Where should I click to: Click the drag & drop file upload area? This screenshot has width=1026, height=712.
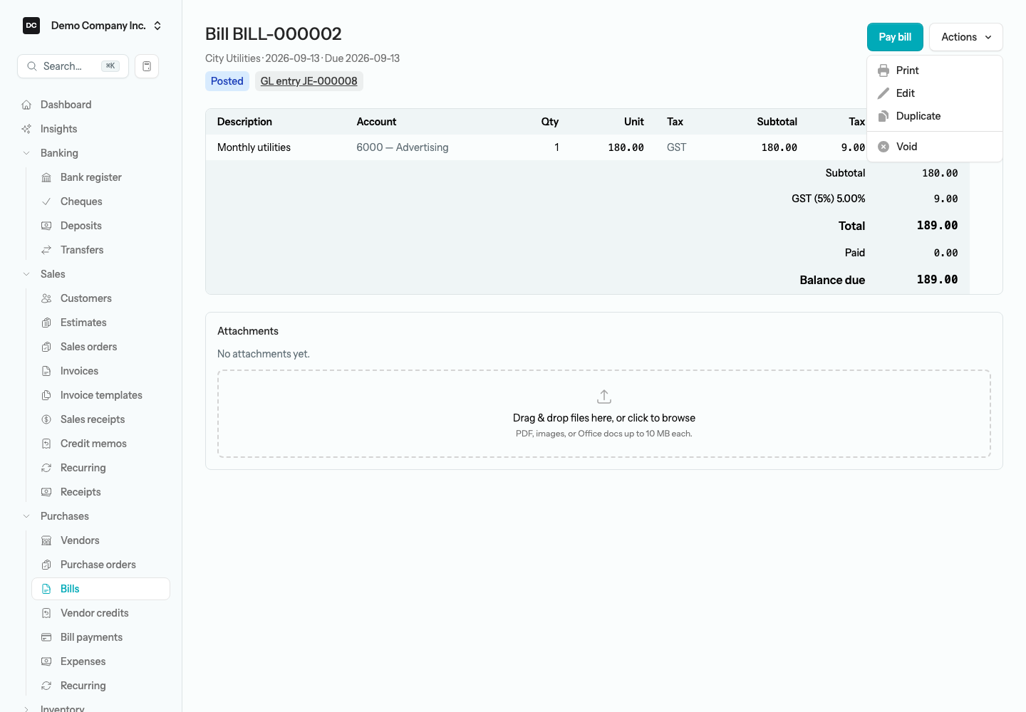tap(604, 414)
